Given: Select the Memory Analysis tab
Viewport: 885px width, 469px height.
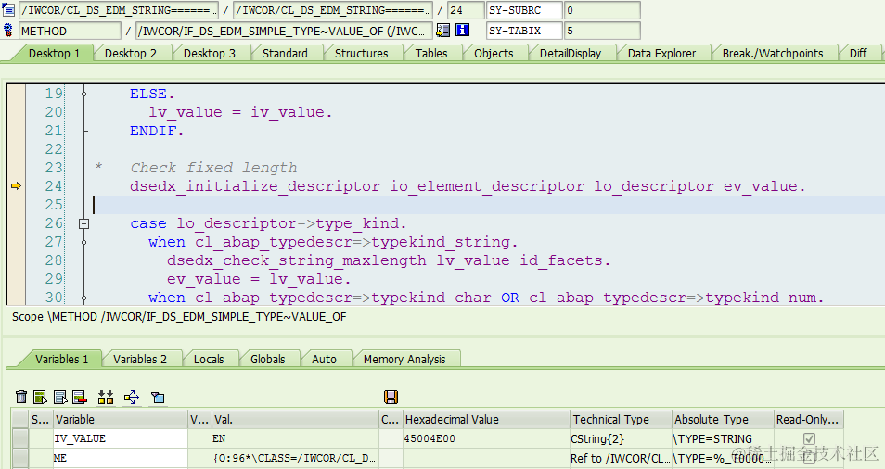Looking at the screenshot, I should pos(404,359).
